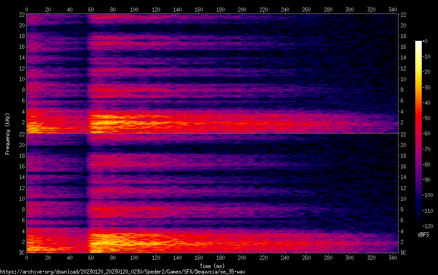Click the 'Frequency (kHz)' vertical axis label
The height and width of the screenshot is (275, 438).
(7, 133)
